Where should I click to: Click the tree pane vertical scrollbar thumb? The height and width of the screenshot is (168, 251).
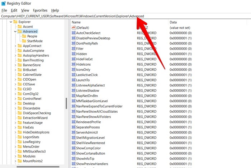pos(66,103)
